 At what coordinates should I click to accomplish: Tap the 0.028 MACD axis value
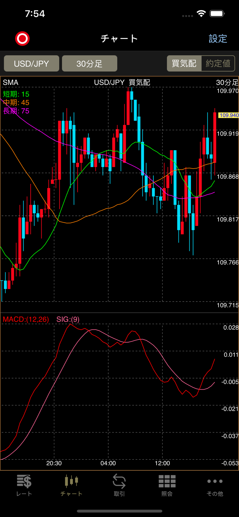click(x=231, y=328)
